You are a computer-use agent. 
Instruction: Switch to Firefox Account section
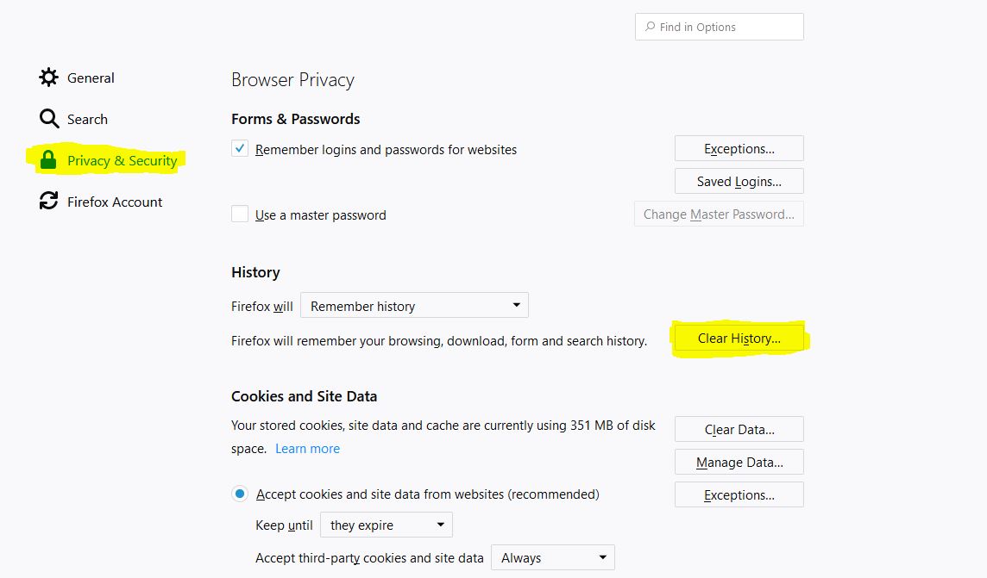coord(115,202)
